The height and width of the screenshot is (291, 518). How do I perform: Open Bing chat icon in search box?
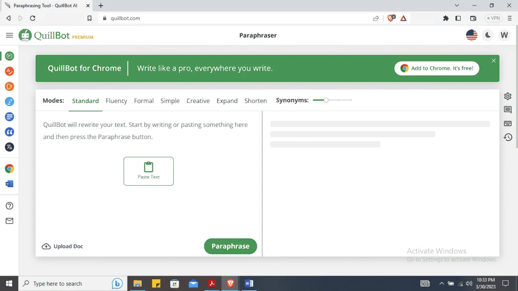click(x=117, y=283)
